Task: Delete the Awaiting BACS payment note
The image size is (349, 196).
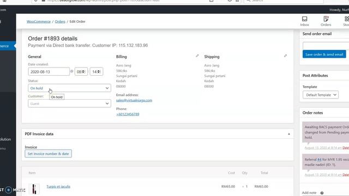Action: pyautogui.click(x=346, y=148)
